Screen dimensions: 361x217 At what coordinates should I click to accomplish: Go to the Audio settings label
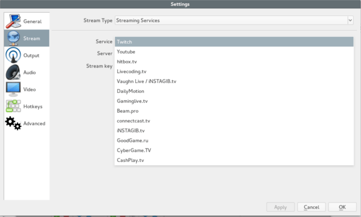[29, 73]
